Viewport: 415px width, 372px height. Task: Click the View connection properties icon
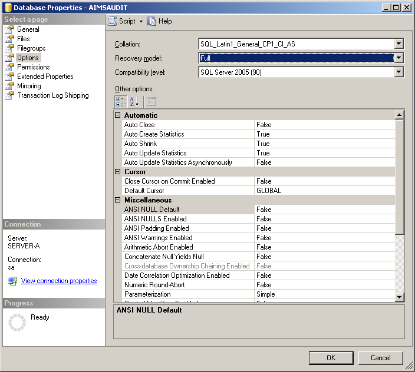point(12,281)
